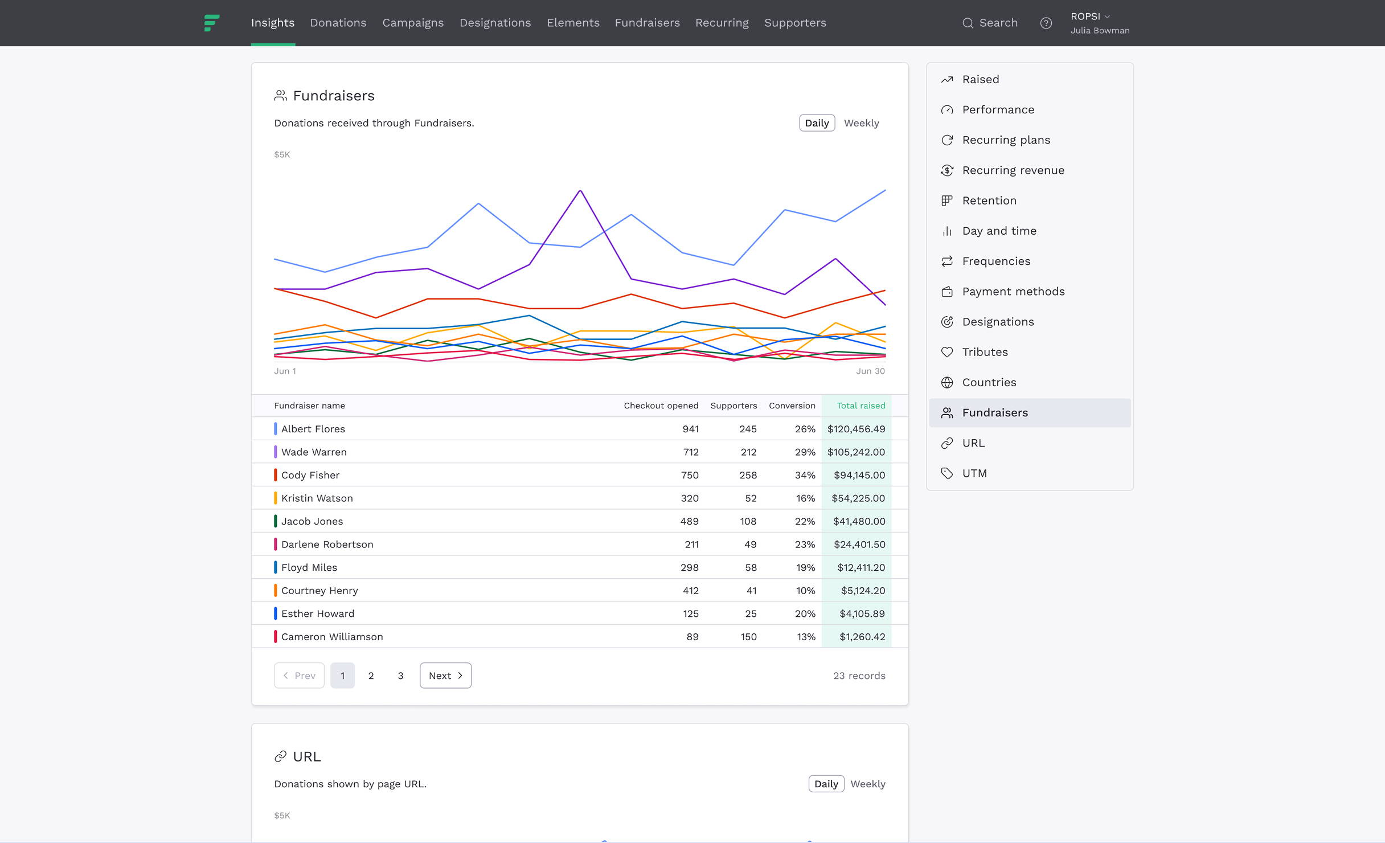Click Wade Warren's purple color swatch

(x=276, y=452)
